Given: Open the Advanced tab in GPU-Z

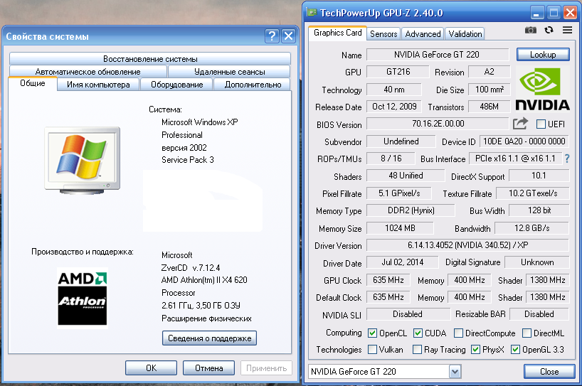Looking at the screenshot, I should tap(423, 34).
